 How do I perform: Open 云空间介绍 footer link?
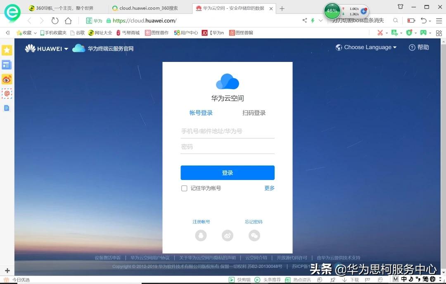click(x=256, y=258)
